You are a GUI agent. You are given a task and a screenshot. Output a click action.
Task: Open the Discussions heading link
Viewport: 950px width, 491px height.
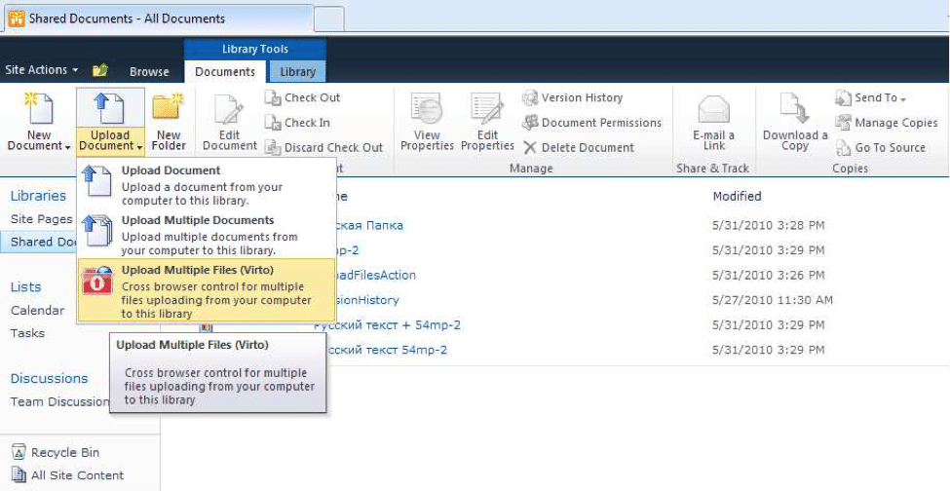tap(49, 378)
